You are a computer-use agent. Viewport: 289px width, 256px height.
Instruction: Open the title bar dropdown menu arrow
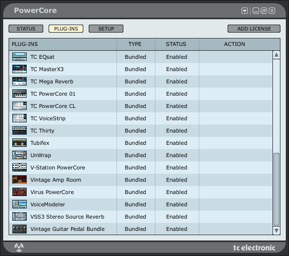point(245,11)
